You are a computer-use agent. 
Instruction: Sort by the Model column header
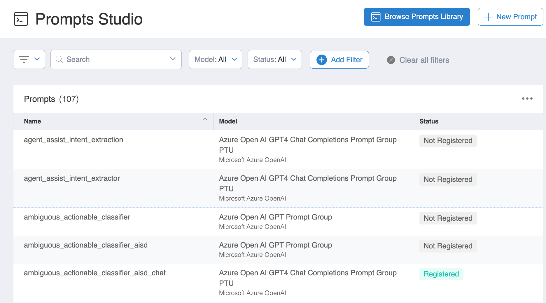coord(228,121)
